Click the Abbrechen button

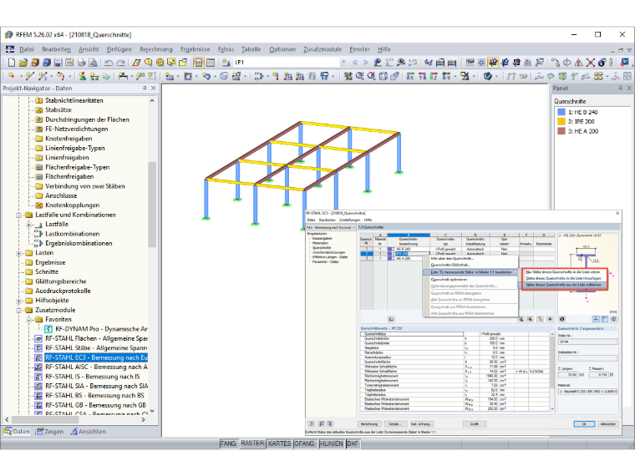[608, 423]
